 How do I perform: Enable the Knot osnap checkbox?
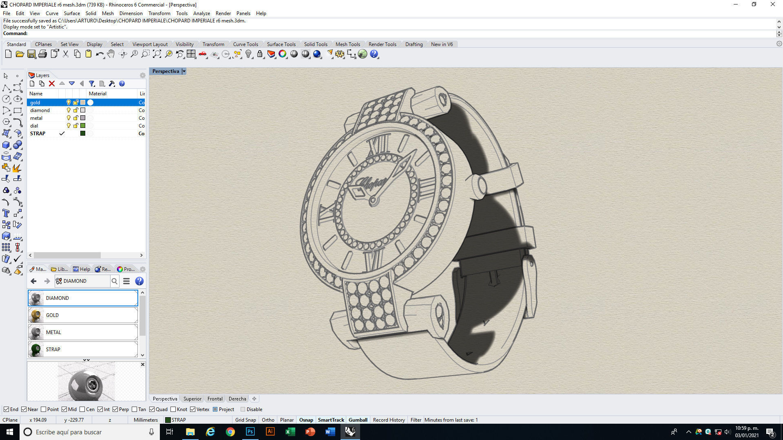pos(173,409)
